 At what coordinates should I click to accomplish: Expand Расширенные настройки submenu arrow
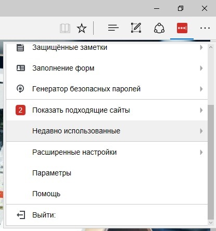(201, 152)
